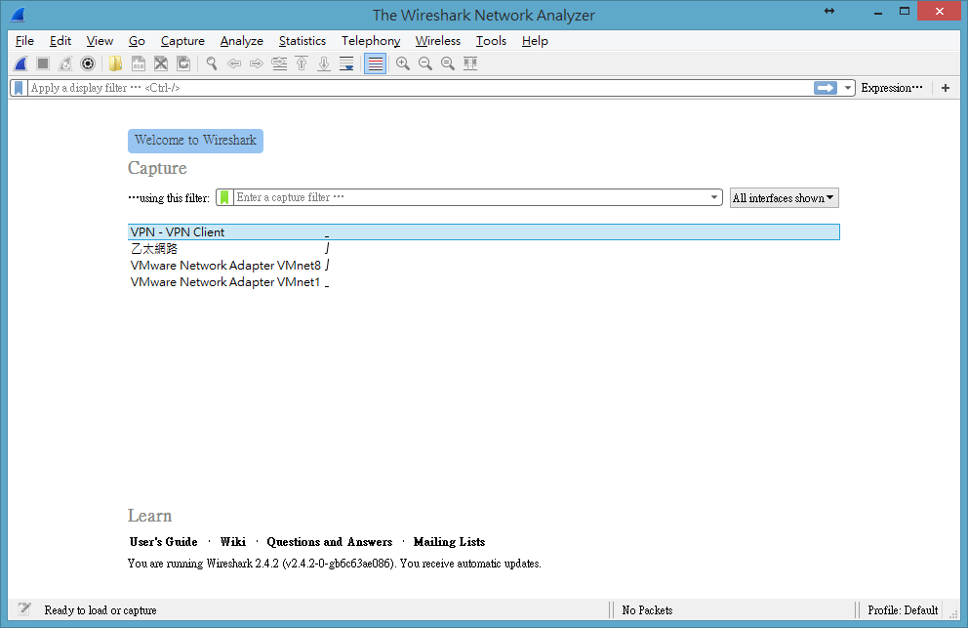The width and height of the screenshot is (968, 628).
Task: Click Profile: Default in status bar
Action: tap(903, 610)
